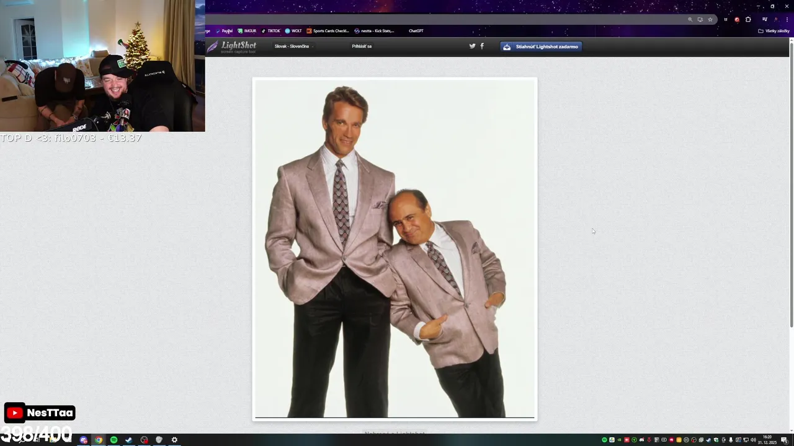
Task: Click the Spotify icon in system tray
Action: click(x=604, y=440)
